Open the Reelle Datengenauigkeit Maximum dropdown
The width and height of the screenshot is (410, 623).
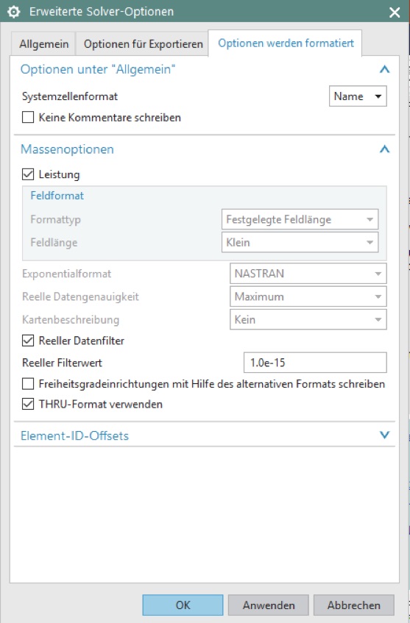click(x=308, y=296)
